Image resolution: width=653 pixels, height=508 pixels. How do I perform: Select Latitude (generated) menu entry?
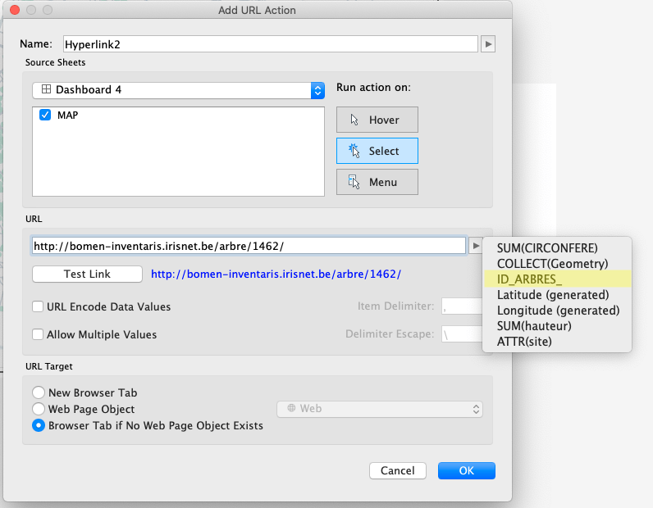pos(553,295)
